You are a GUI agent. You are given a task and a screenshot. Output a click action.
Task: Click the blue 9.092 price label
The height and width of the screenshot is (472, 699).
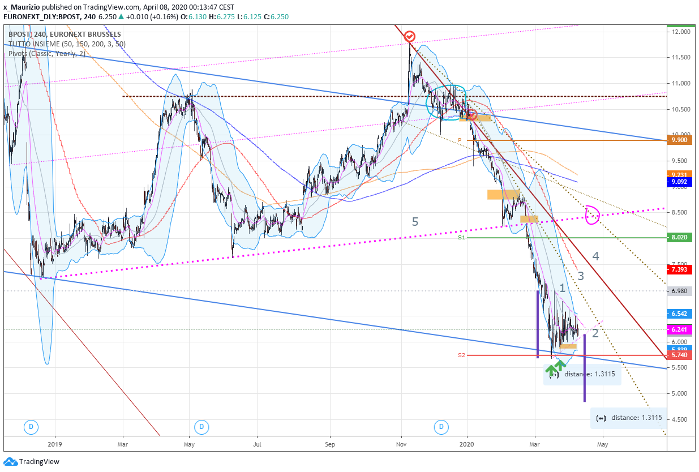tap(680, 182)
